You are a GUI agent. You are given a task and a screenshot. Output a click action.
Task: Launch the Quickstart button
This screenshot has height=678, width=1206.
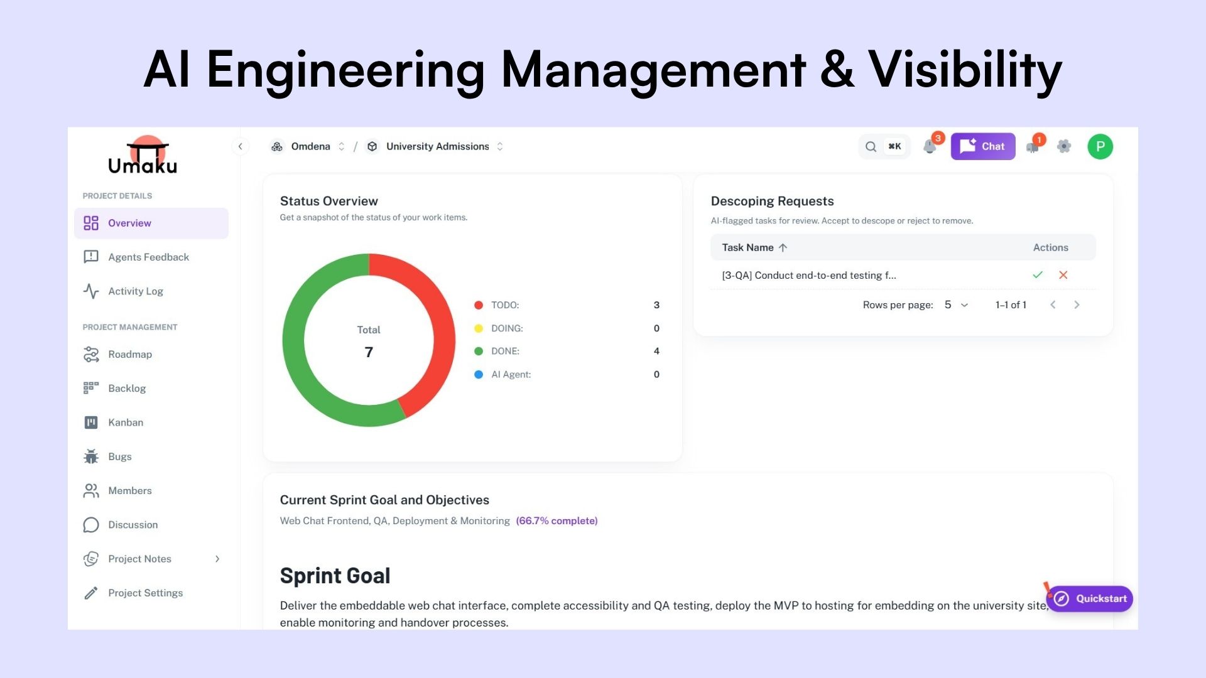coord(1090,599)
